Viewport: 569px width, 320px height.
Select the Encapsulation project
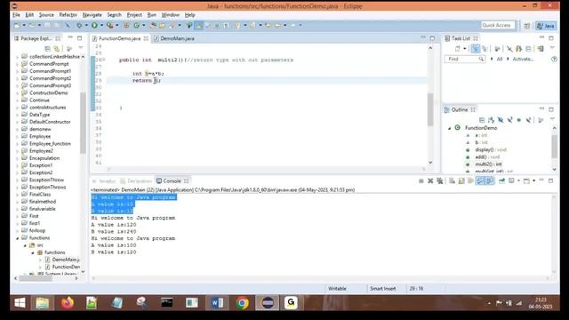coord(44,158)
